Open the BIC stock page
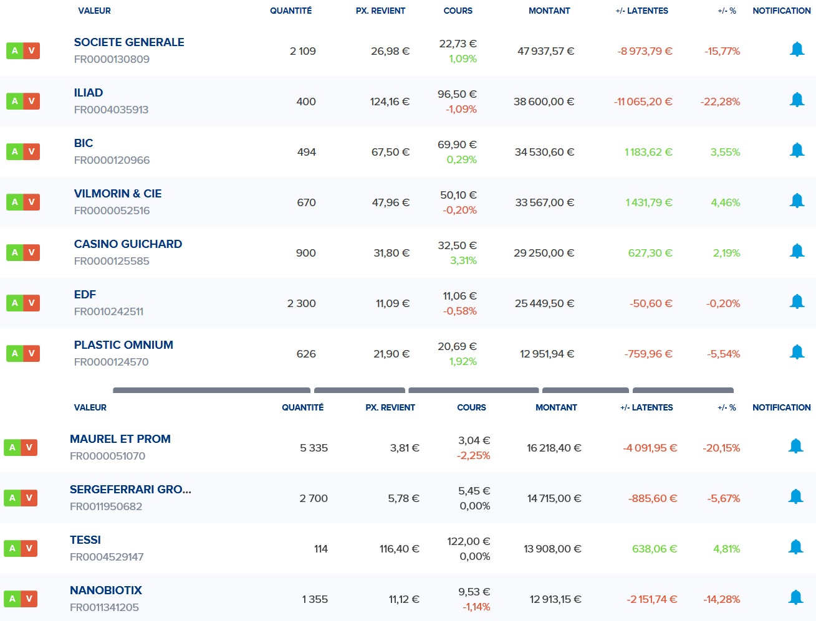Viewport: 816px width, 621px height. coord(84,143)
